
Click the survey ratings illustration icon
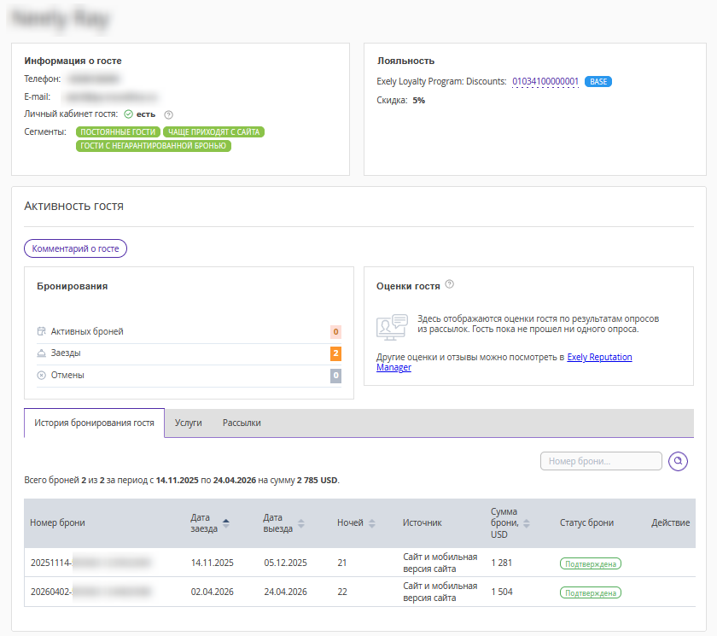point(392,325)
